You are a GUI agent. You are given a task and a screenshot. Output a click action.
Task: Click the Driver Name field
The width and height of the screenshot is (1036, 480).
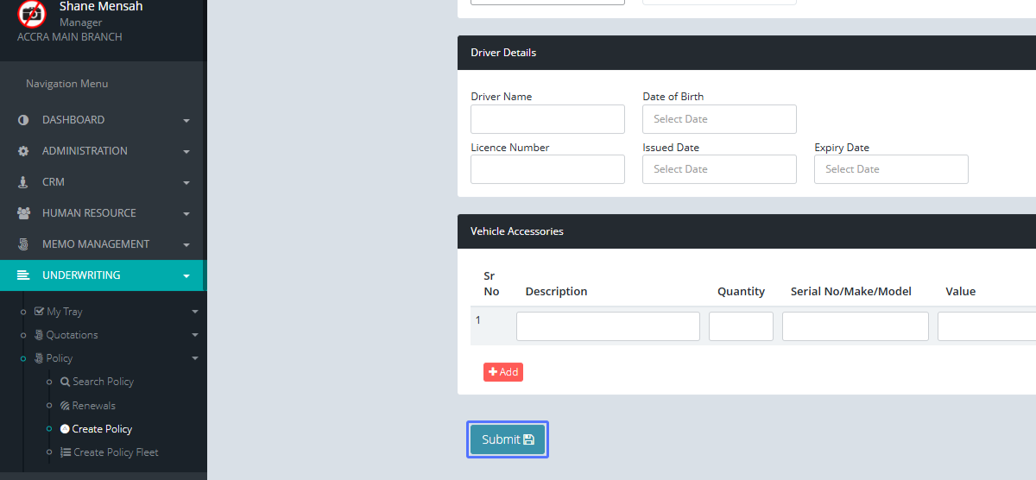(x=547, y=119)
